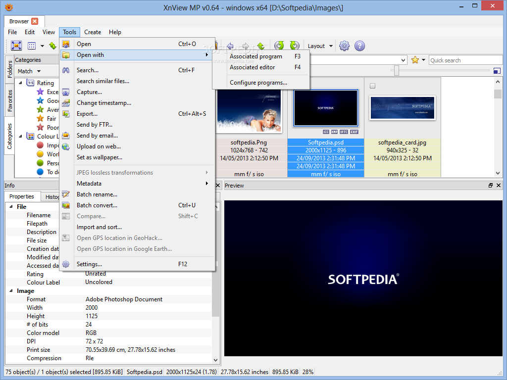
Task: Click the rotate clockwise toolbar icon
Action: click(295, 46)
